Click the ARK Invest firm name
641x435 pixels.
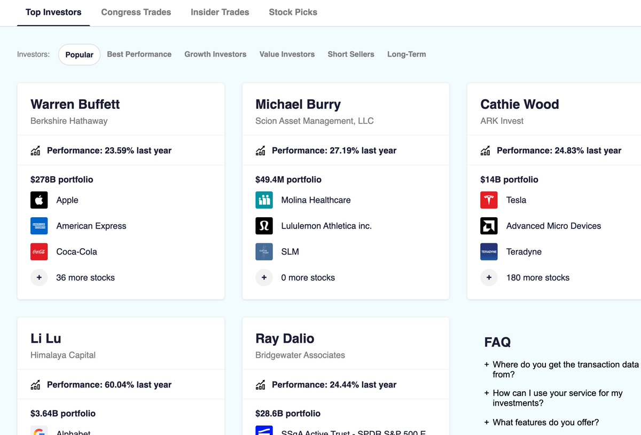click(502, 121)
